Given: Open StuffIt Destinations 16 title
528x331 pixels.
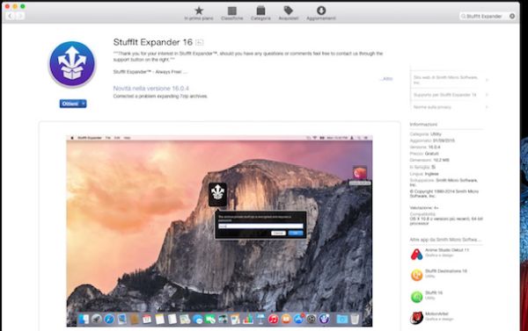Looking at the screenshot, I should (446, 271).
